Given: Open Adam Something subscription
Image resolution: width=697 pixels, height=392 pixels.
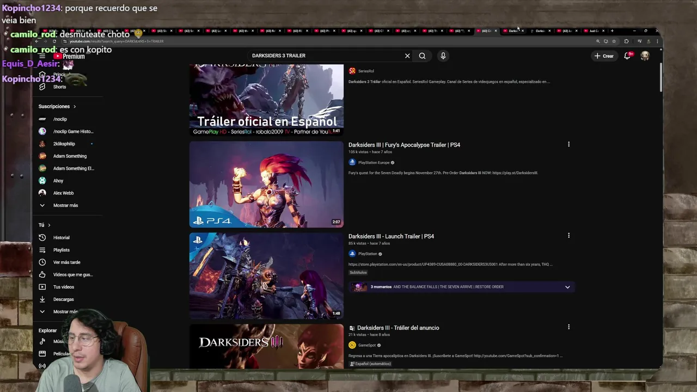Looking at the screenshot, I should click(x=70, y=156).
